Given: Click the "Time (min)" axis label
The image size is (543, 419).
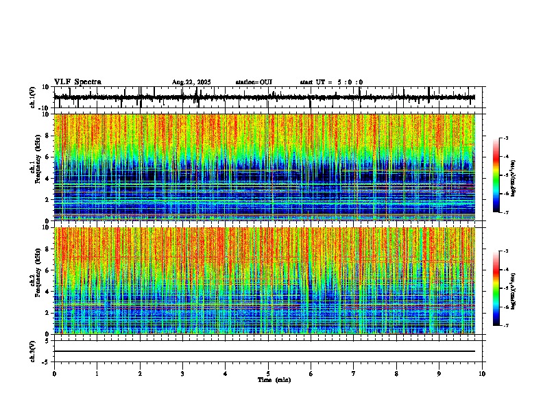Looking at the screenshot, I should 274,380.
